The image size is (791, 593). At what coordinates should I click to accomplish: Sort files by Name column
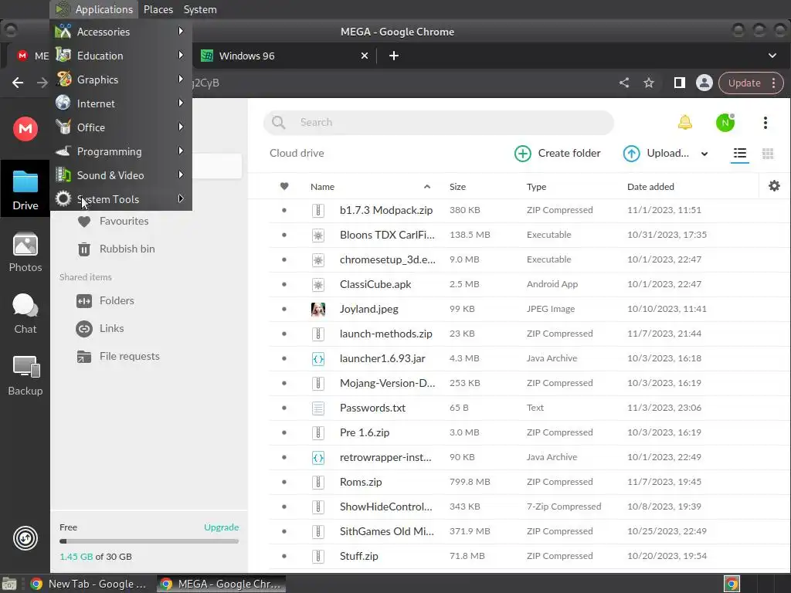pos(322,187)
